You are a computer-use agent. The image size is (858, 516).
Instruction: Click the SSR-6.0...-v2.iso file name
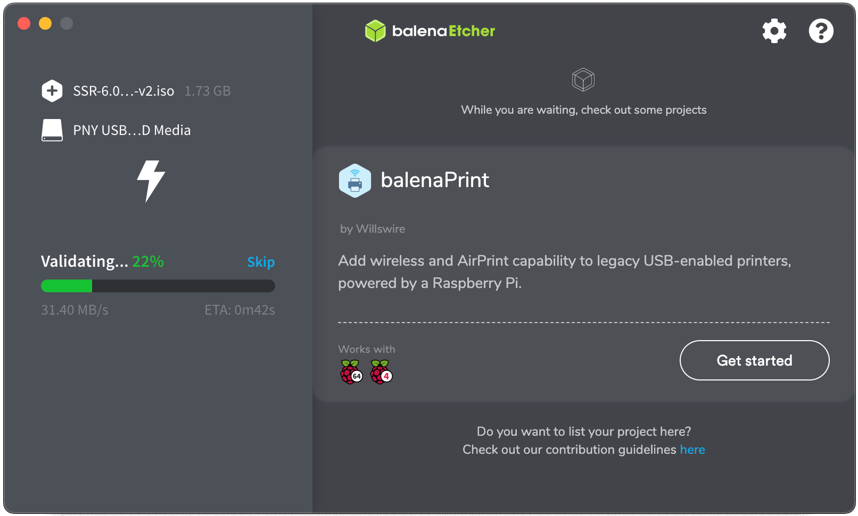click(x=123, y=91)
